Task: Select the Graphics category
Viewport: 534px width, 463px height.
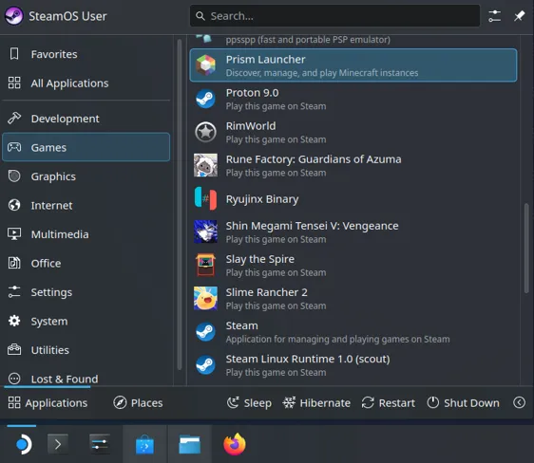Action: coord(86,176)
